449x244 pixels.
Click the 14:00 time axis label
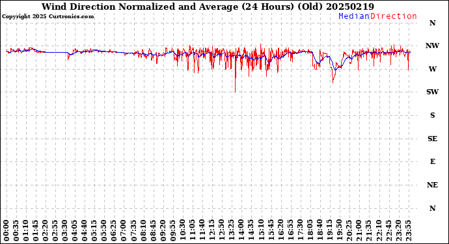tap(241, 230)
